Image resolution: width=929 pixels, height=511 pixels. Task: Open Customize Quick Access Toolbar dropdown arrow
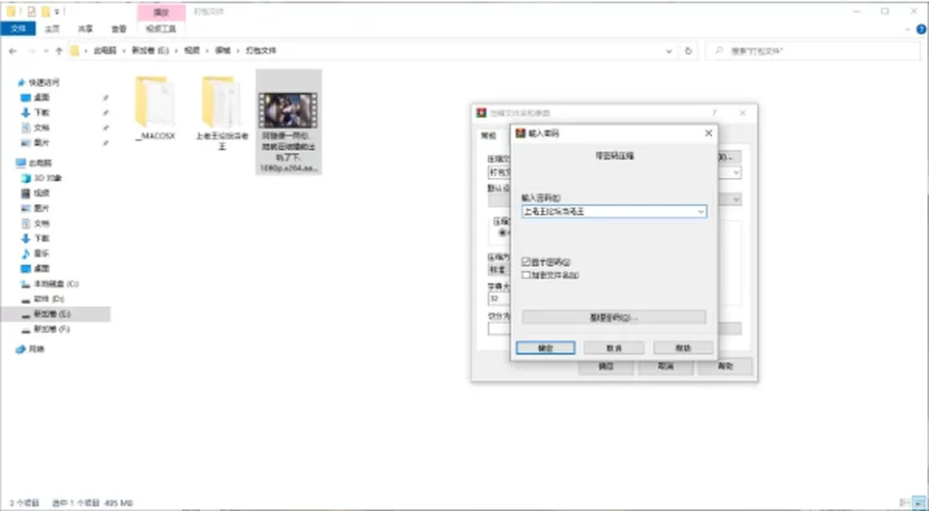[x=57, y=12]
